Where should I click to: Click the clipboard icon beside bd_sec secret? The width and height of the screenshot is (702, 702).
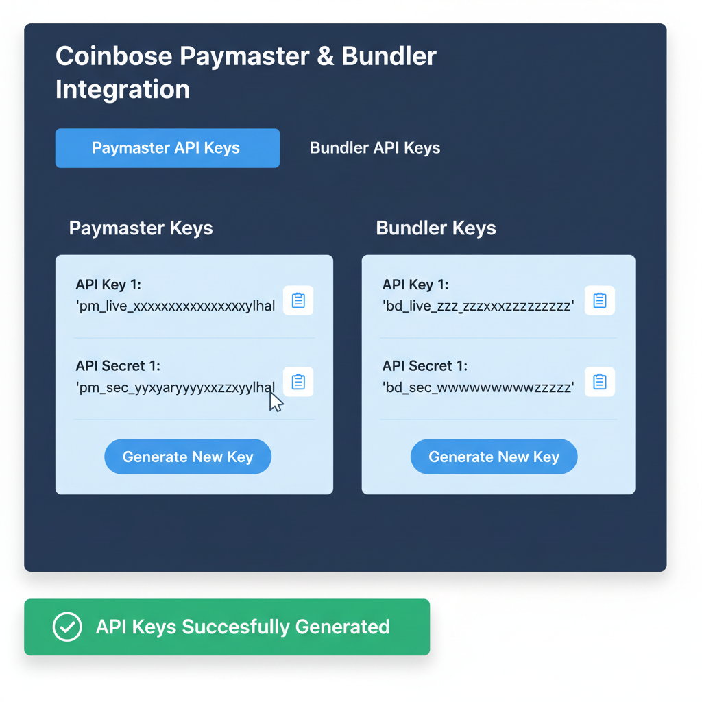(x=600, y=382)
